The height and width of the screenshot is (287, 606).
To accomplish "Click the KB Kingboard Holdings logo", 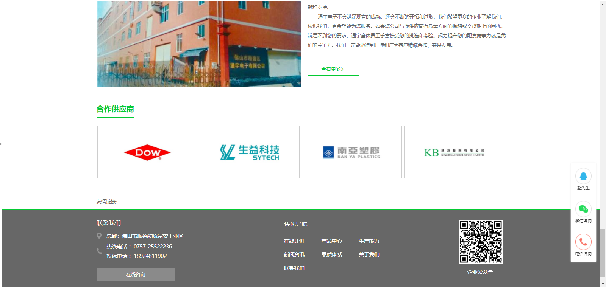I will coord(454,152).
